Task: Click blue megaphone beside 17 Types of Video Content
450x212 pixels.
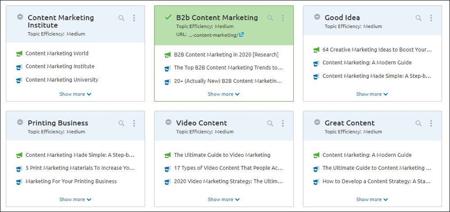Action: 168,168
